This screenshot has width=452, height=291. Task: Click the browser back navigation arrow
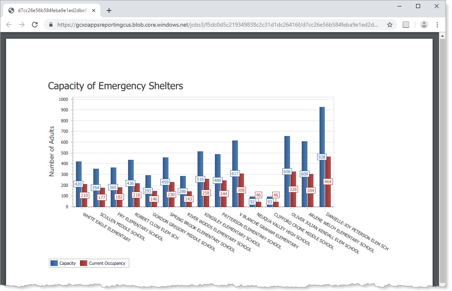(x=9, y=25)
